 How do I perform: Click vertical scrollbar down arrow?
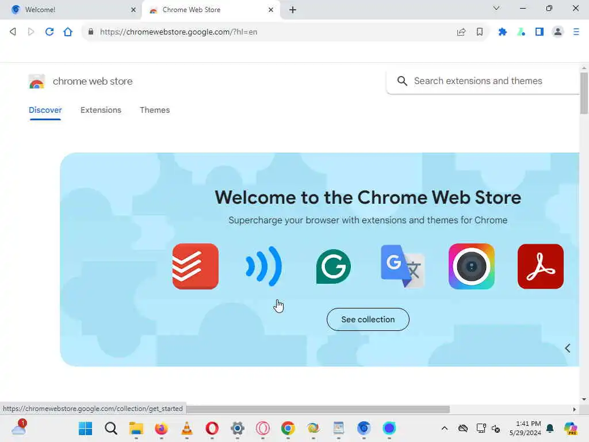(x=584, y=399)
